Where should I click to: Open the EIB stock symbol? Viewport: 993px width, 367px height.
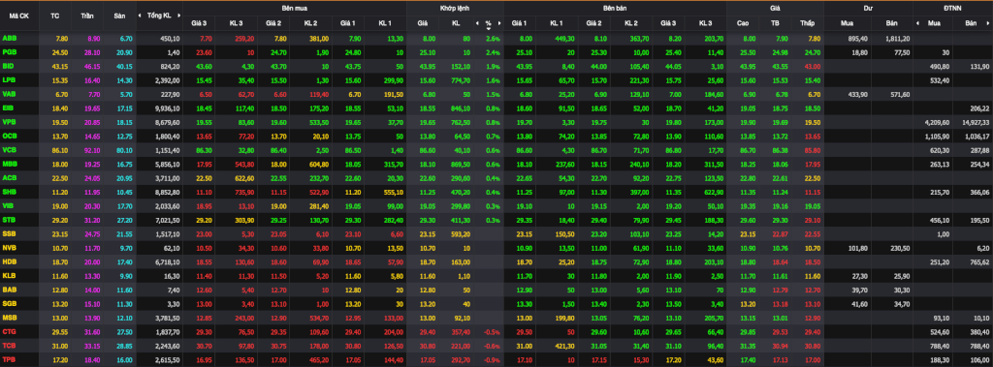[8, 108]
